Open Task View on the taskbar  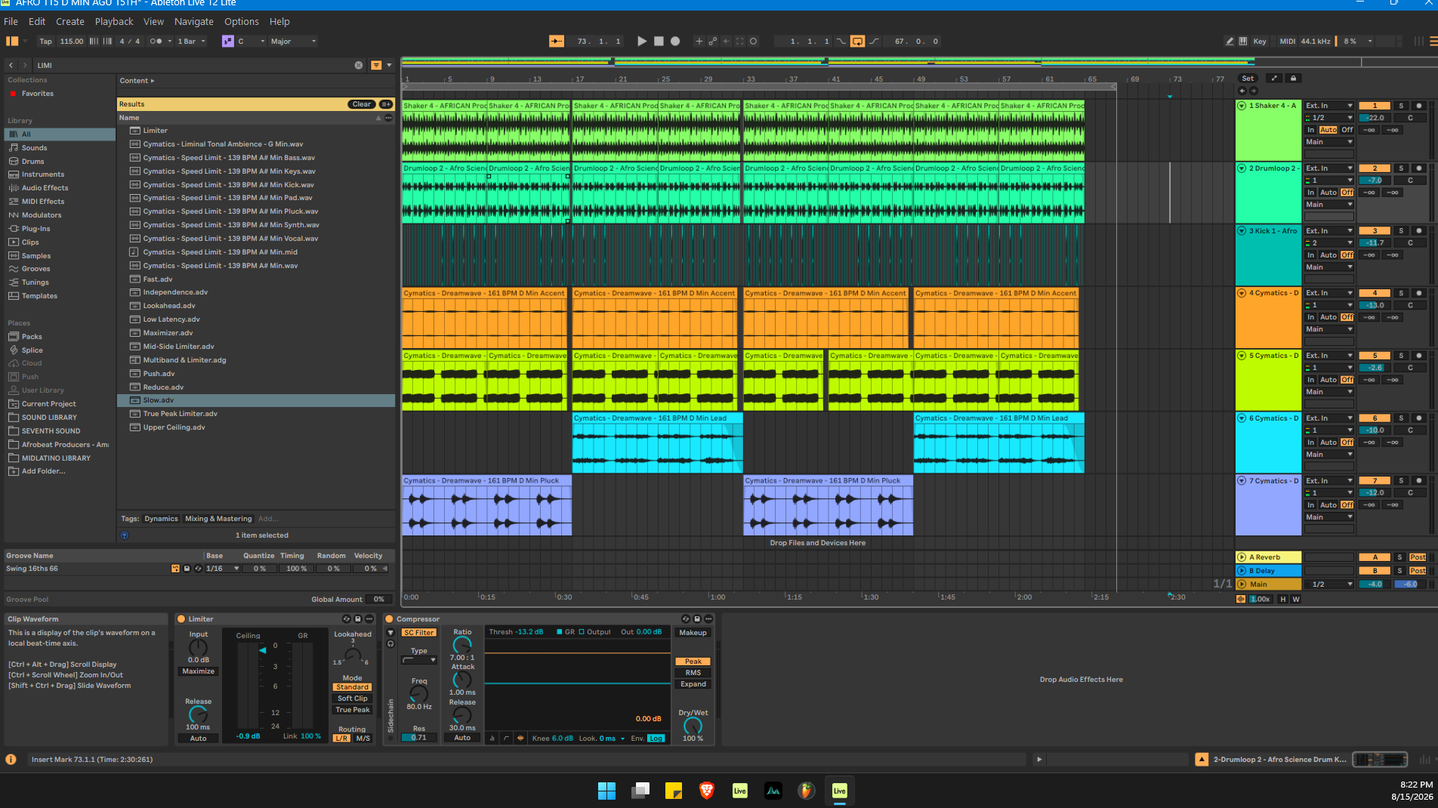(640, 791)
